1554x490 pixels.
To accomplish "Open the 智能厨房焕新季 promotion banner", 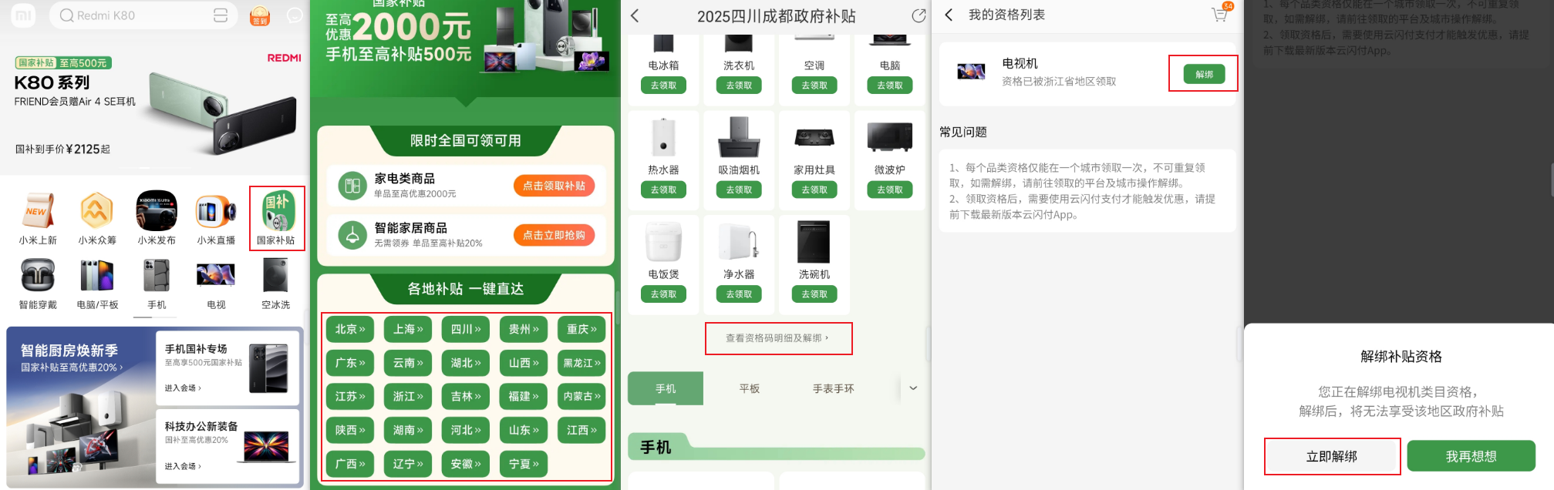I will (80, 407).
